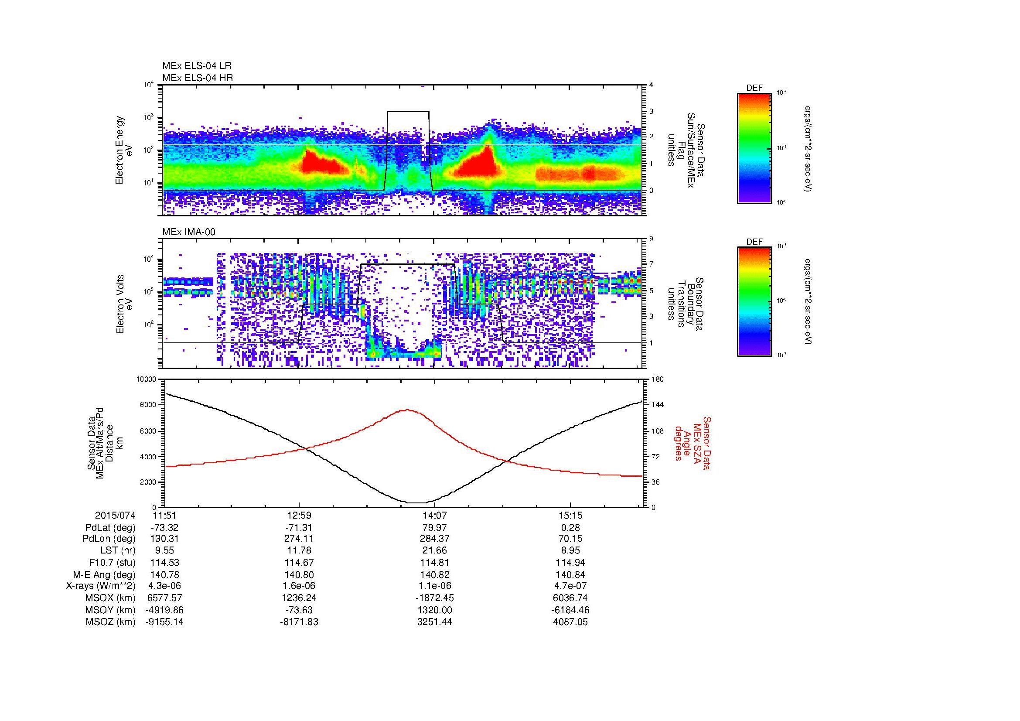1020x721 pixels.
Task: Click the 'Electron Energy eV' axis label
Action: pos(124,150)
